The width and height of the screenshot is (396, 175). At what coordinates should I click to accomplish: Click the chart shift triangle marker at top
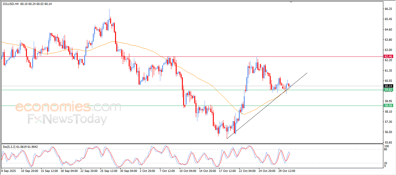tap(290, 2)
